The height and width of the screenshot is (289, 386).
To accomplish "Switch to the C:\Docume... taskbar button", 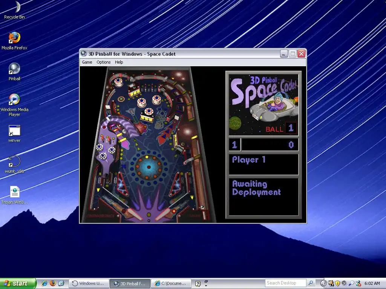I will (171, 283).
